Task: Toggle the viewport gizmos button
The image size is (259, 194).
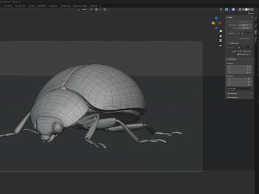Action: click(227, 10)
